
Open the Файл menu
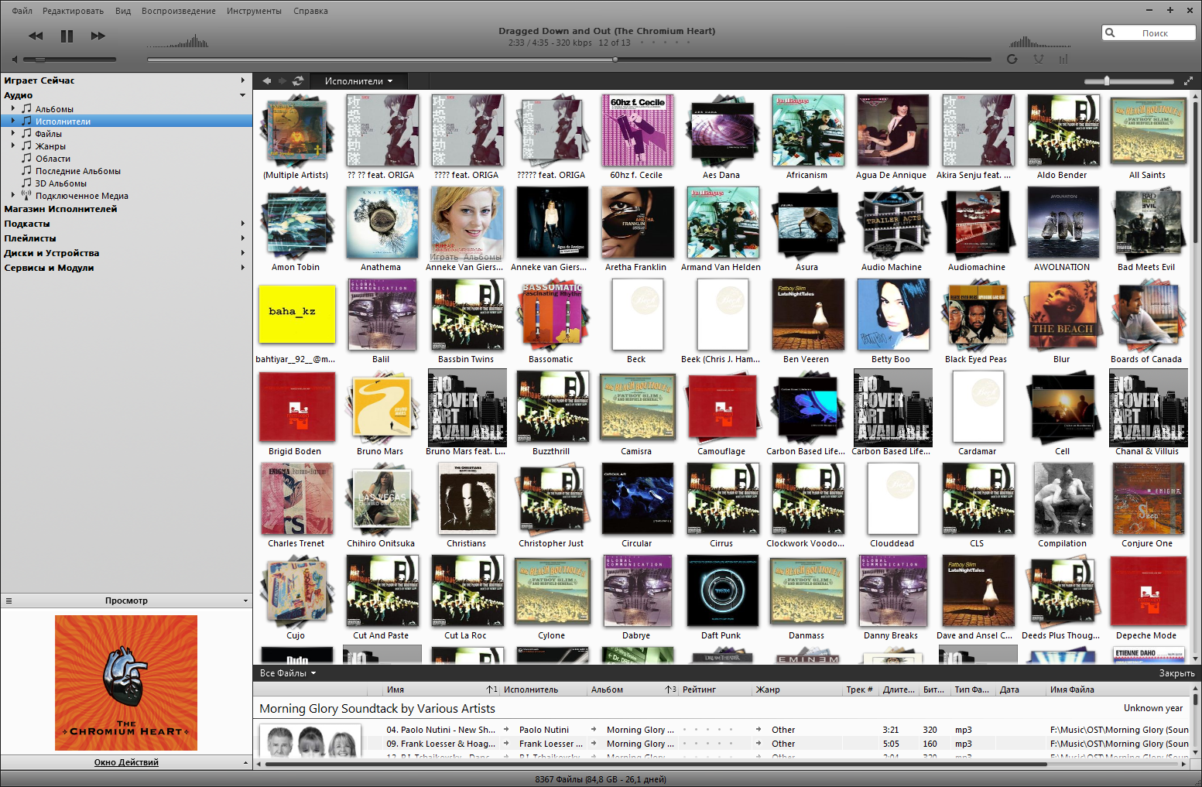[x=22, y=11]
